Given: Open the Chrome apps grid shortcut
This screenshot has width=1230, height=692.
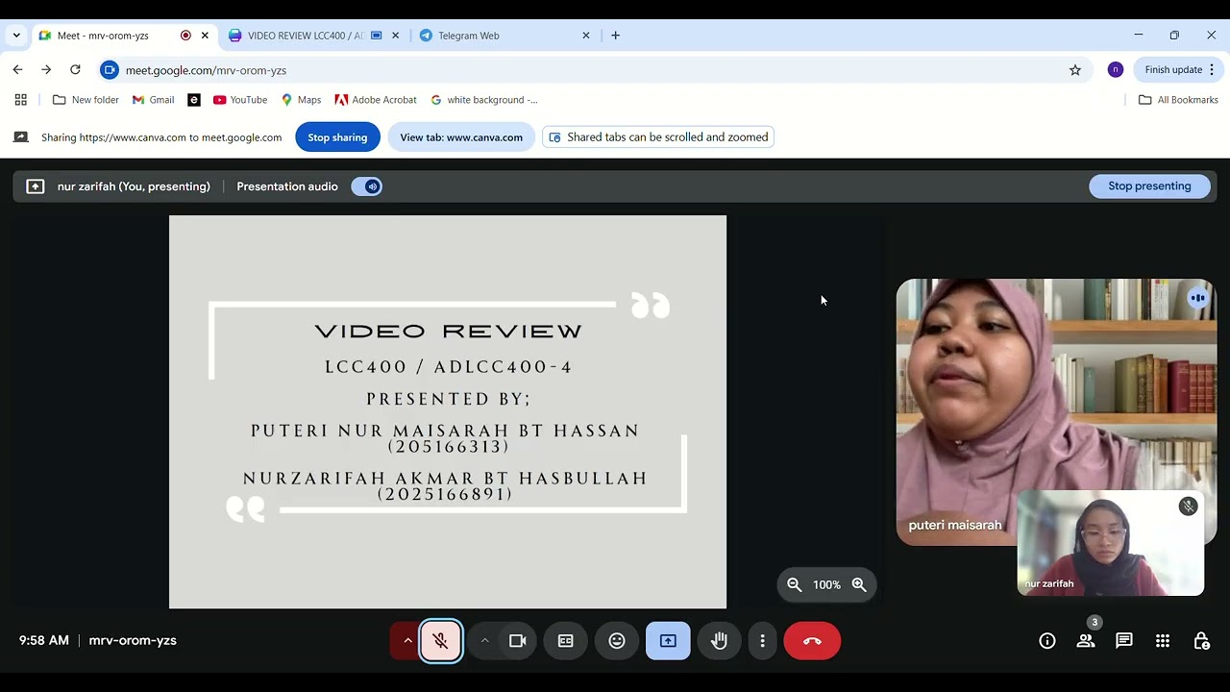Looking at the screenshot, I should [x=21, y=100].
